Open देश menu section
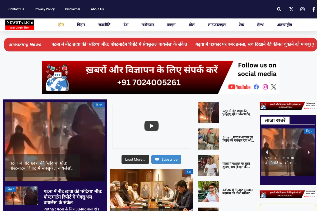 click(x=126, y=25)
